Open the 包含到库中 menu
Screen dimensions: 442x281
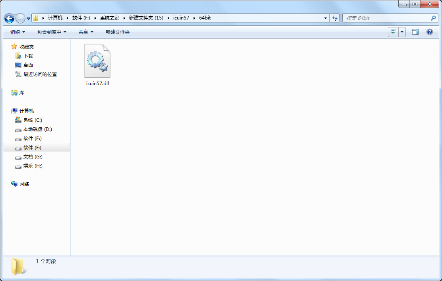[x=52, y=32]
